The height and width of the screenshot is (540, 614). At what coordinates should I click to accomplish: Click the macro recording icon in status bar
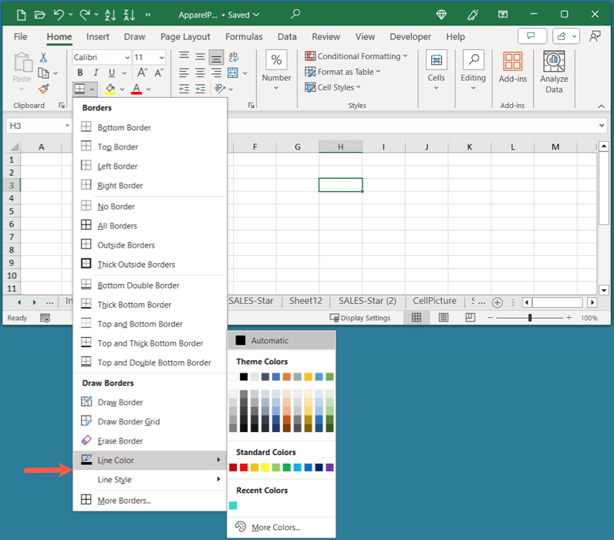point(45,318)
